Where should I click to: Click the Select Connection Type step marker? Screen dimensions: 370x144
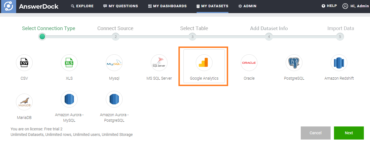point(42,36)
